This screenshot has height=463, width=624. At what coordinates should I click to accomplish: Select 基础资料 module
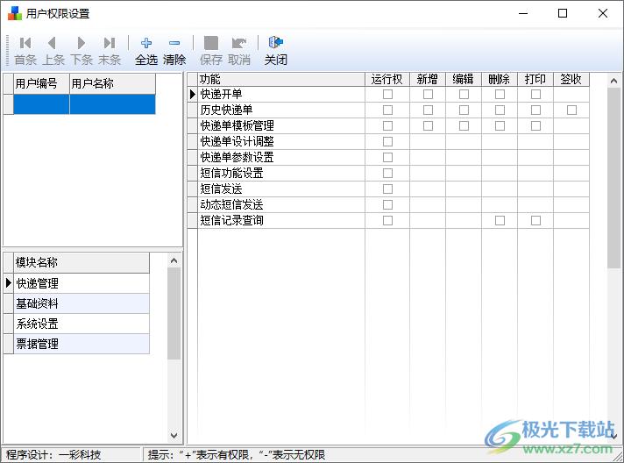[x=81, y=303]
